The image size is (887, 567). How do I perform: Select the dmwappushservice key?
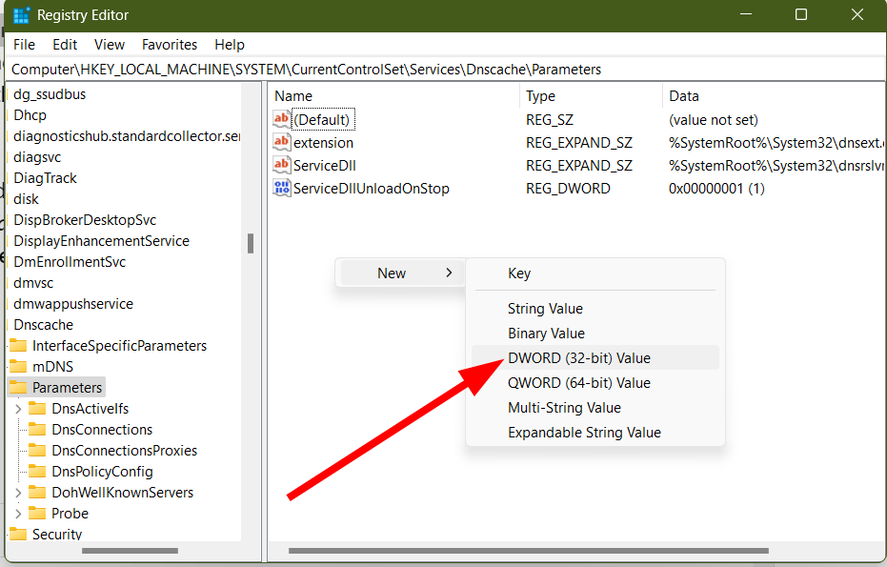(73, 303)
